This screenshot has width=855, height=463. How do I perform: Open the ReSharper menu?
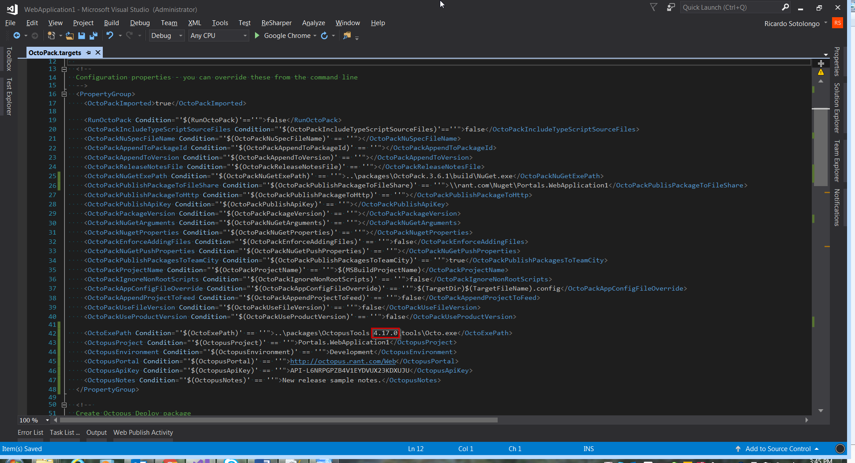click(277, 23)
